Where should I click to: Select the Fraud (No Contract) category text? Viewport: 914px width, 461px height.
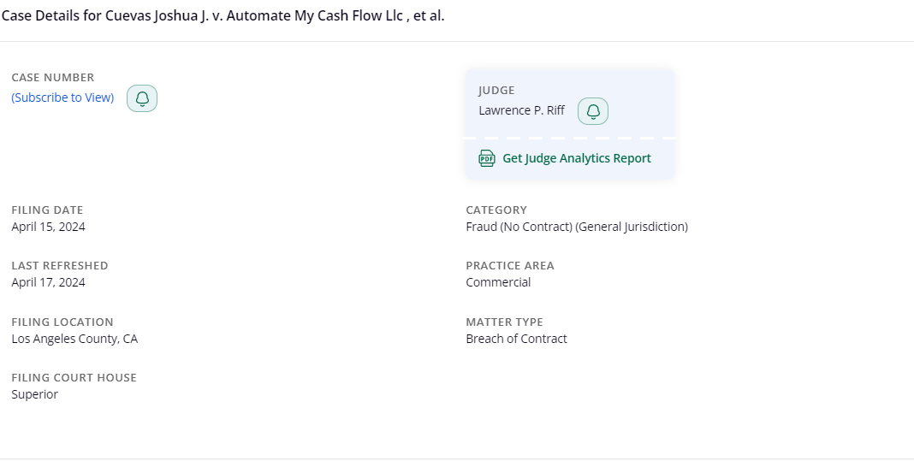coord(577,227)
